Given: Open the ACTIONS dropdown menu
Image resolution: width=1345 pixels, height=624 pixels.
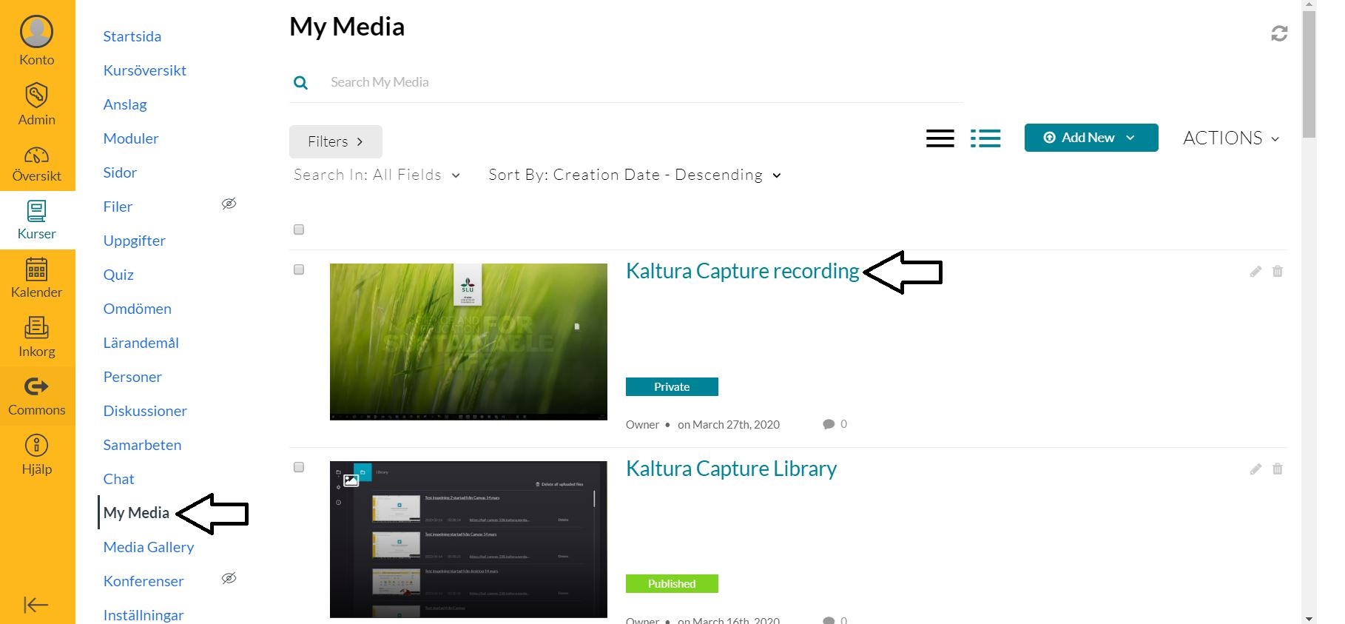Looking at the screenshot, I should click(x=1231, y=138).
